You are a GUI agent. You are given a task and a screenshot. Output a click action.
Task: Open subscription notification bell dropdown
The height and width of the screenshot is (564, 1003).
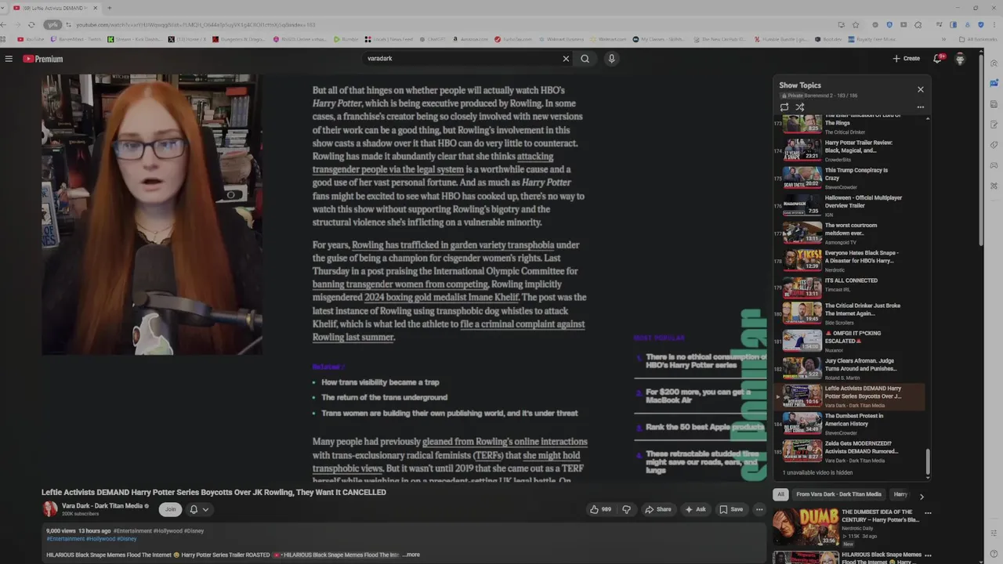pos(200,509)
